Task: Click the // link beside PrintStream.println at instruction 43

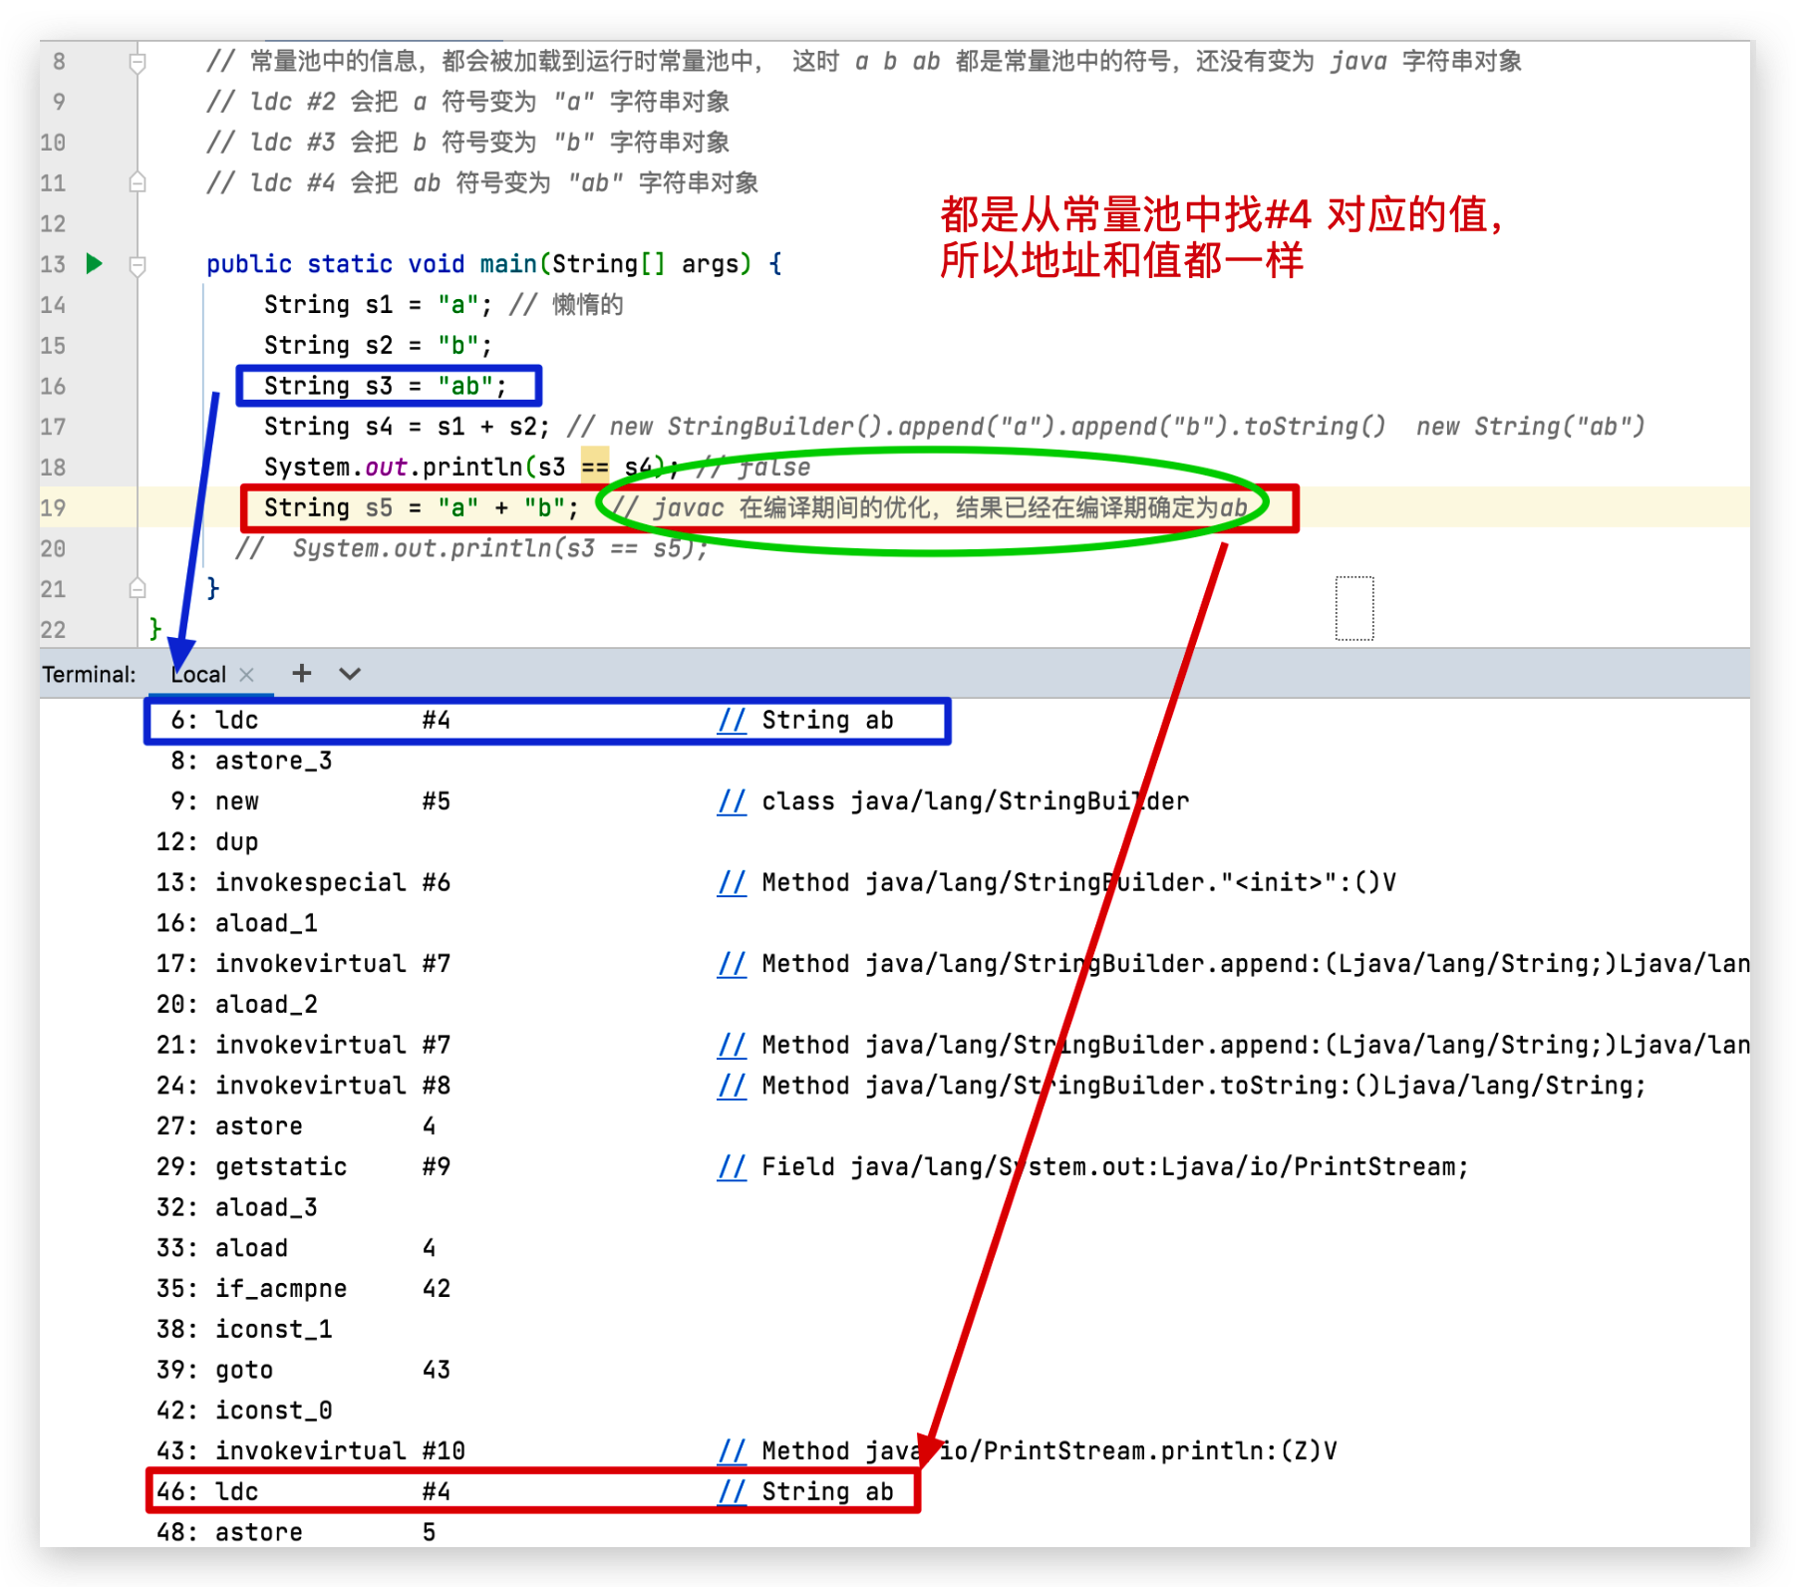Action: click(731, 1450)
